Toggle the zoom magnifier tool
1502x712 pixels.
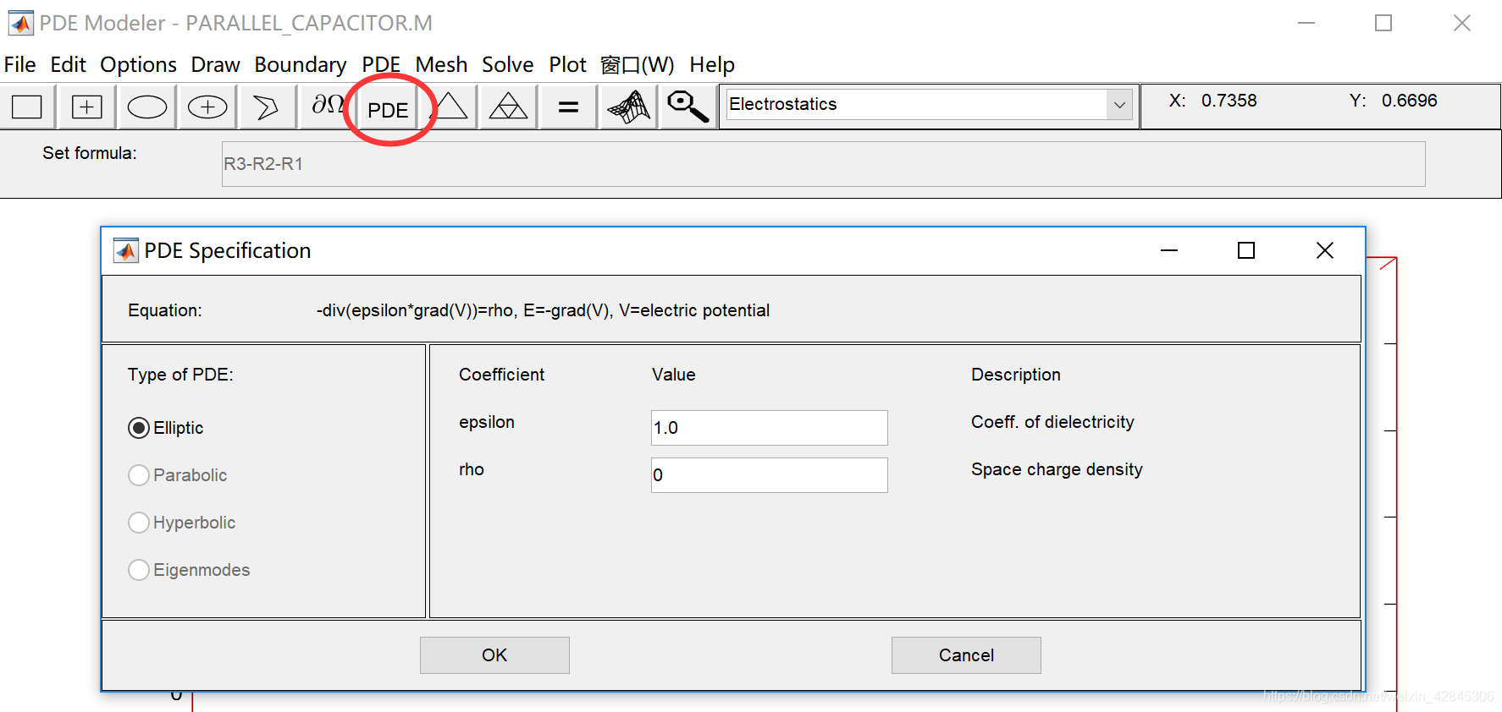point(687,107)
